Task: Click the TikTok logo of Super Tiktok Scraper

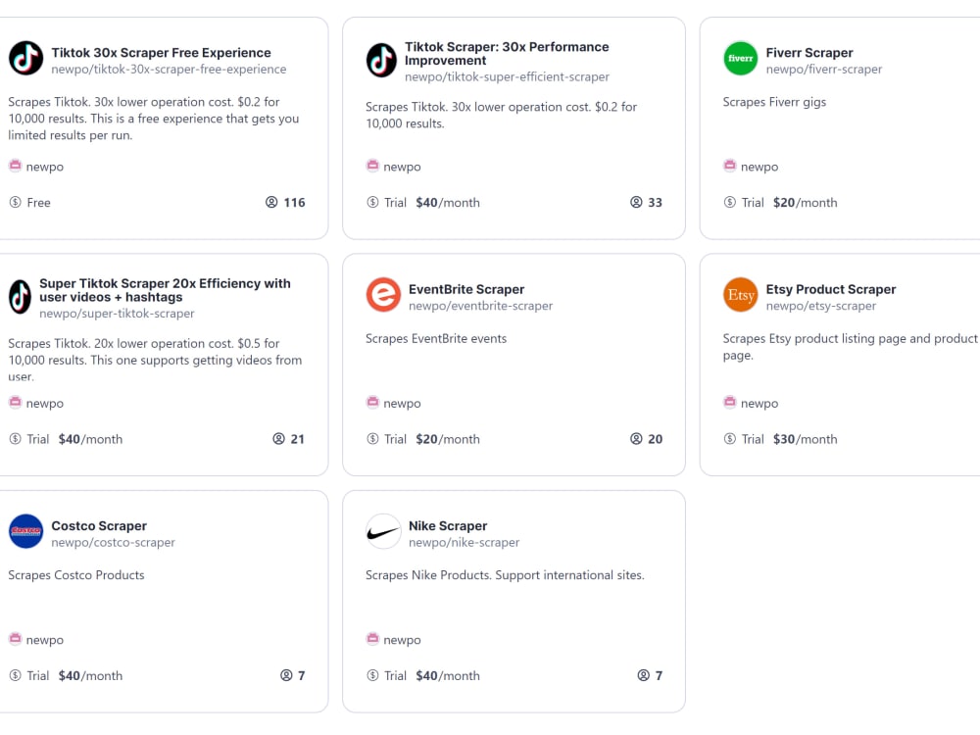Action: [x=20, y=296]
